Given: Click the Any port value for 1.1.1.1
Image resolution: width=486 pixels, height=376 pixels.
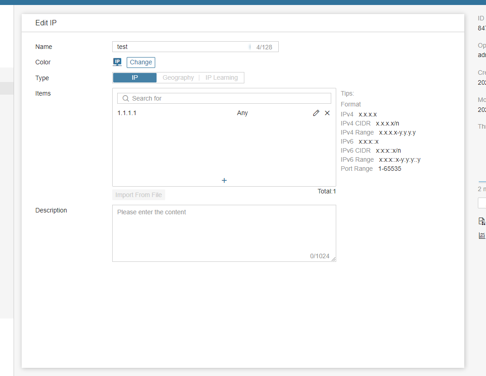Looking at the screenshot, I should [242, 113].
